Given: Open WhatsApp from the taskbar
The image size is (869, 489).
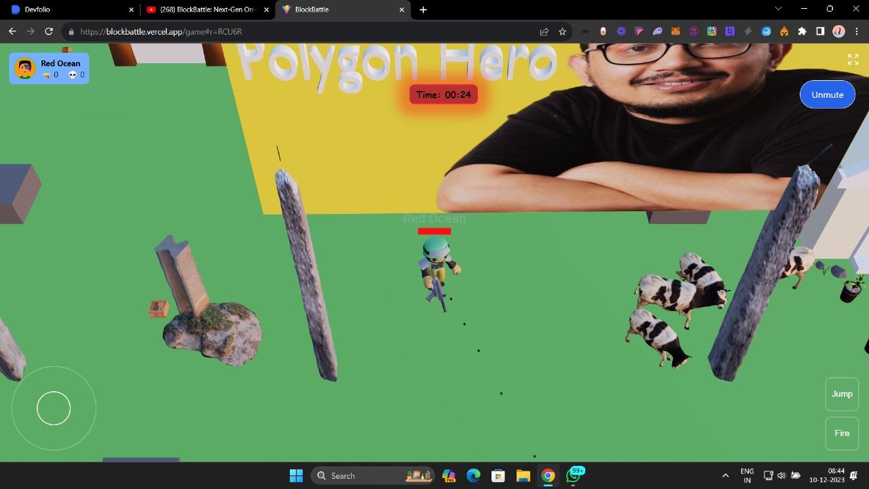Looking at the screenshot, I should (574, 475).
